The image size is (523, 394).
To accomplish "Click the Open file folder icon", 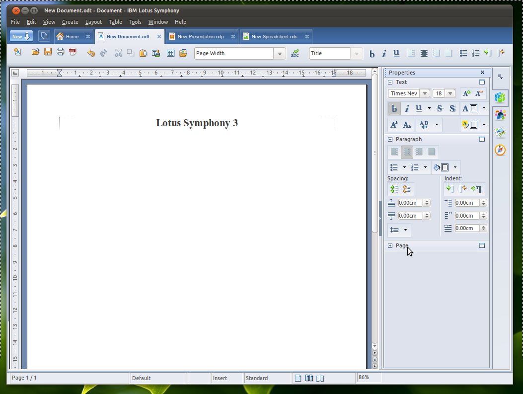I will [x=35, y=52].
